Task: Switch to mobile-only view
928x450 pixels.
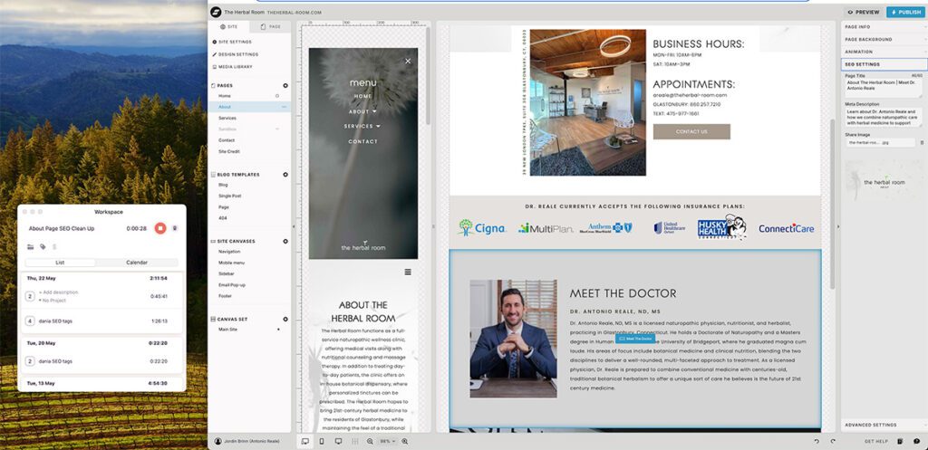Action: point(322,441)
